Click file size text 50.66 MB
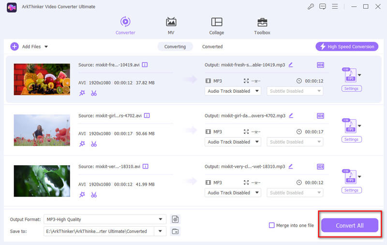Image resolution: width=387 pixels, height=245 pixels. [x=145, y=133]
